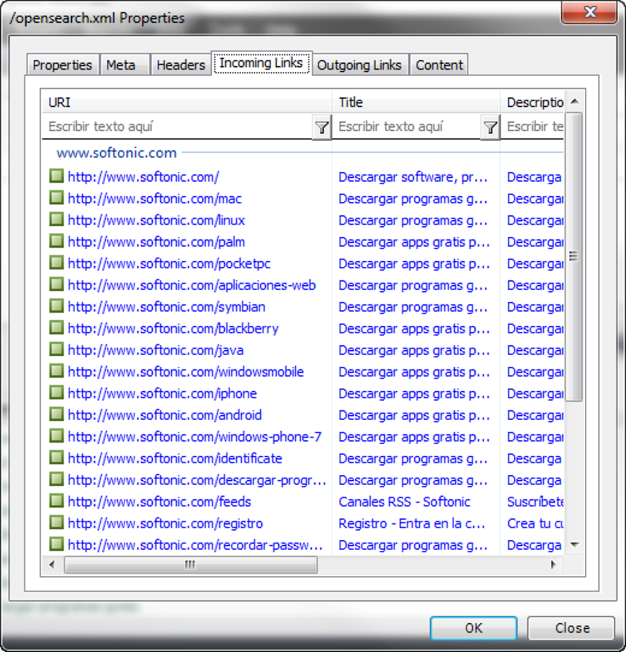Image resolution: width=626 pixels, height=652 pixels.
Task: Click green icon beside softonic.com/ root URL
Action: 56,176
